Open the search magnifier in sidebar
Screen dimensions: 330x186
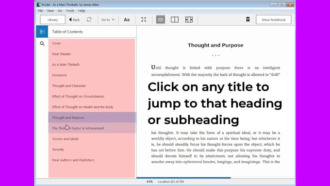click(x=42, y=43)
